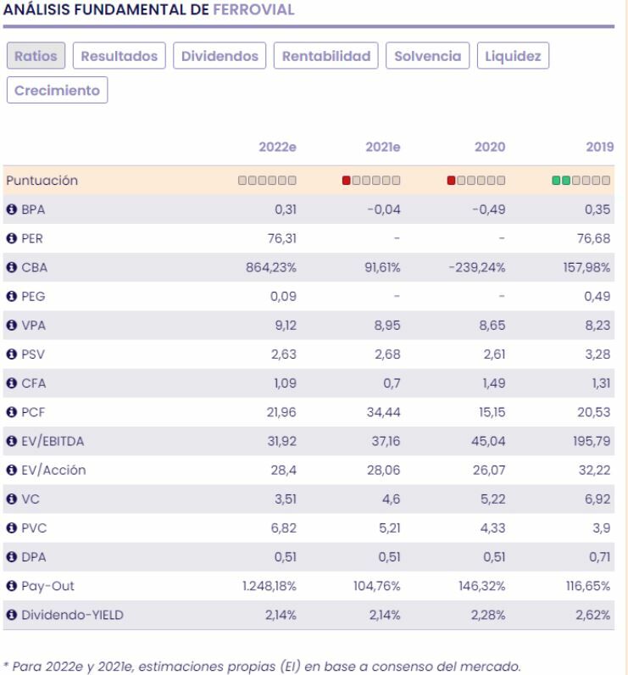Open the Liquidez tab
The width and height of the screenshot is (628, 675).
click(513, 56)
